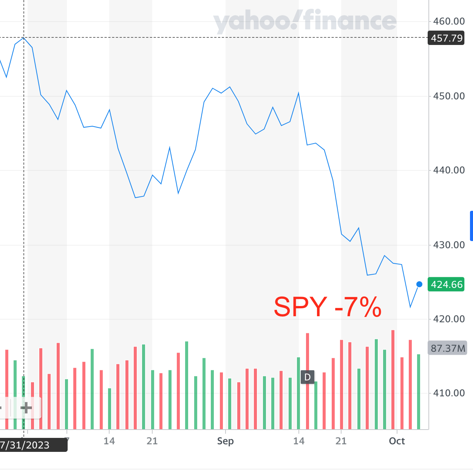Click the 87.37M volume label
This screenshot has width=473, height=470.
click(447, 348)
